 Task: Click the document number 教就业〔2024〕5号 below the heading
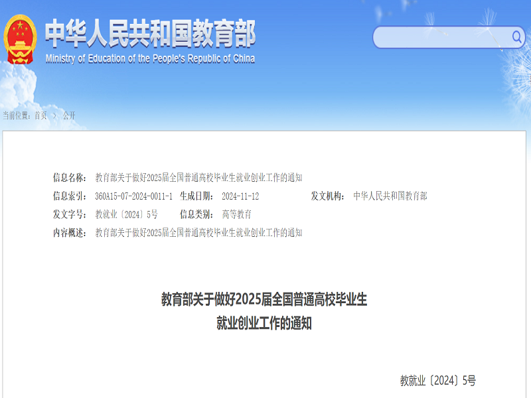[x=438, y=380]
